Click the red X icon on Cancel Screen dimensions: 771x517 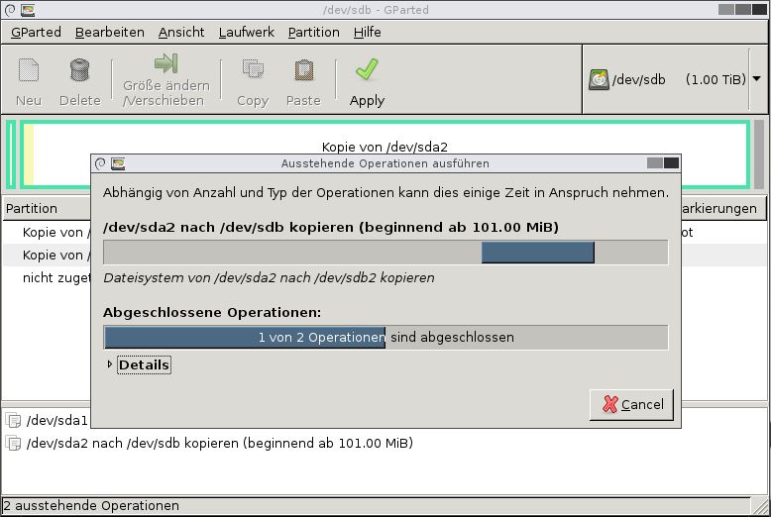(609, 404)
